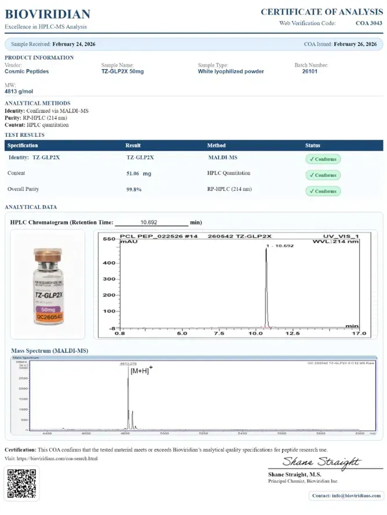
Task: Click the HPLC peak label 10.692
Action: pos(280,246)
